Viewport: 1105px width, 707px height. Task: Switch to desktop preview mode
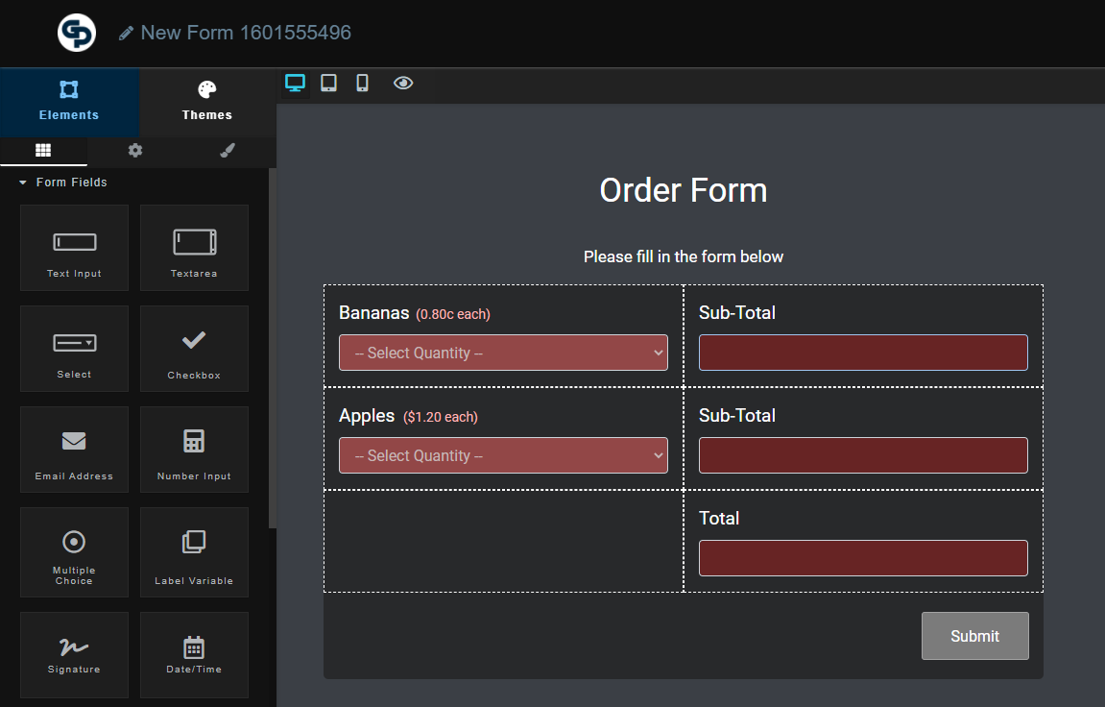click(295, 84)
